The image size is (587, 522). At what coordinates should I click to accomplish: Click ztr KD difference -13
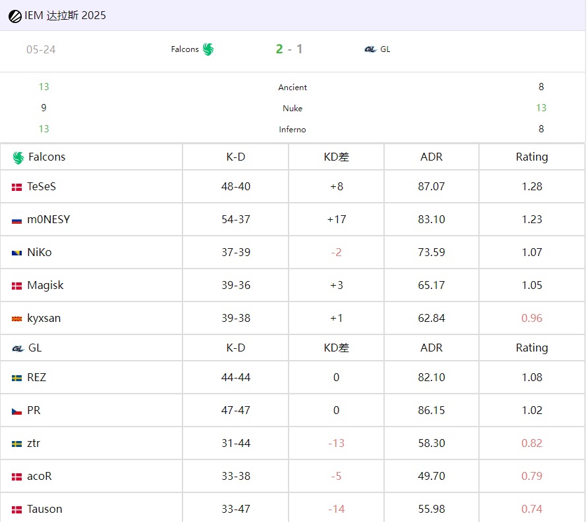(x=336, y=443)
